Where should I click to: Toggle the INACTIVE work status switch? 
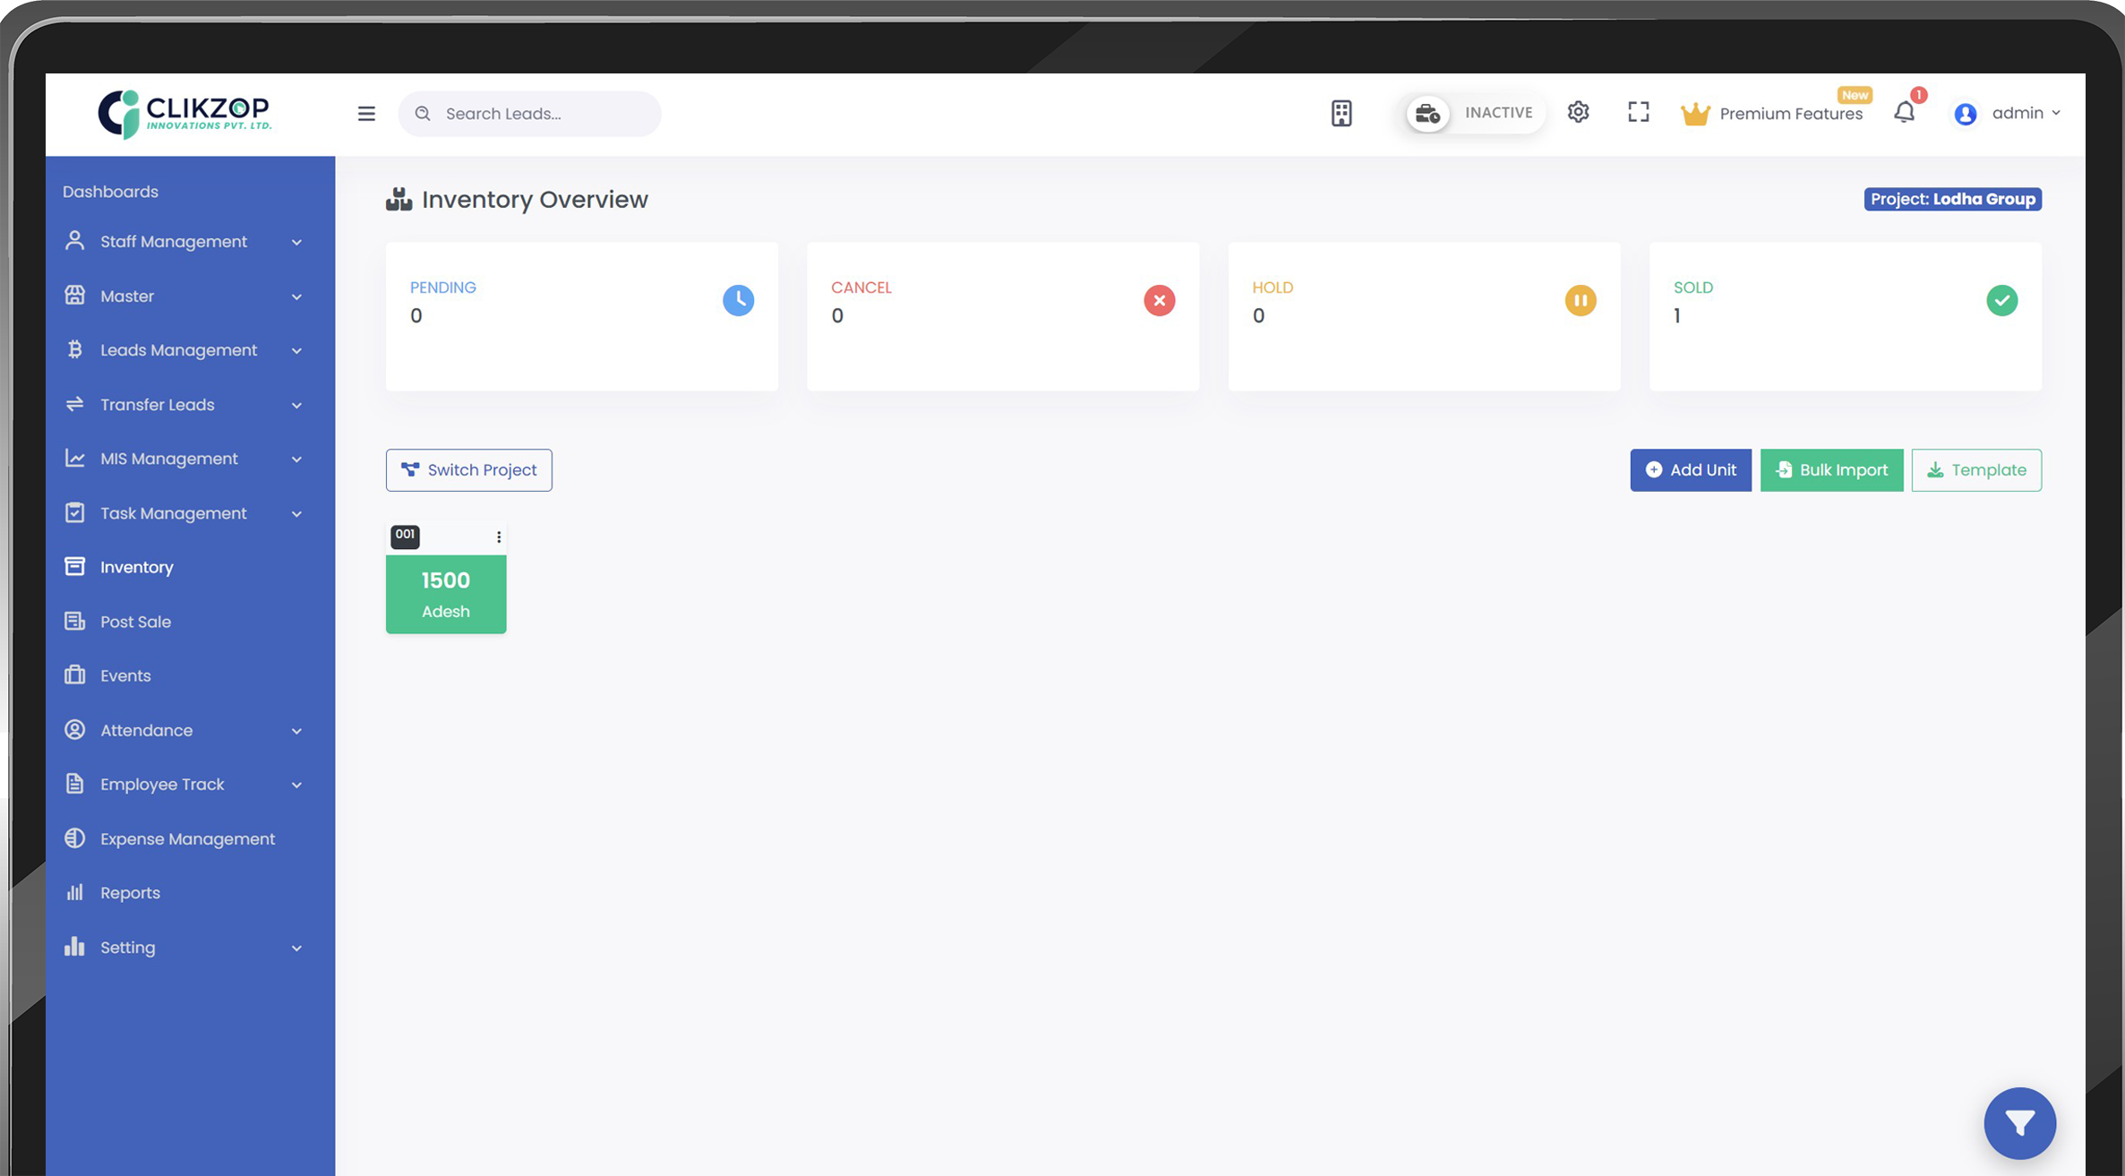pyautogui.click(x=1473, y=113)
